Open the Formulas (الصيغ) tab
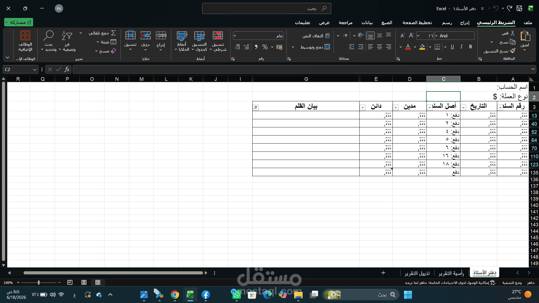 pyautogui.click(x=387, y=22)
